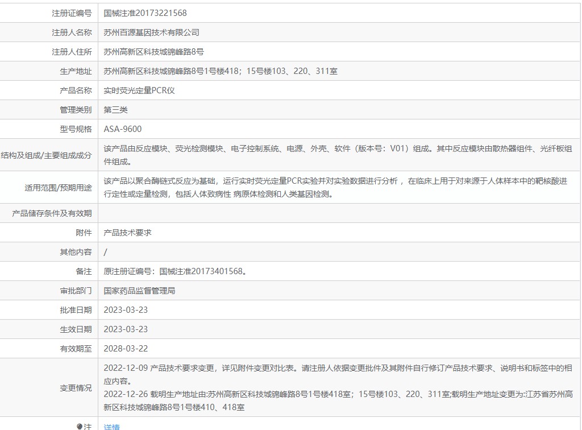The height and width of the screenshot is (430, 582).
Task: Click the 产品储存条件及有效期 label
Action: 52,213
